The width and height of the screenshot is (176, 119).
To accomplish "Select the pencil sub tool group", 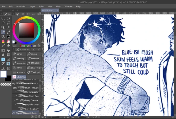I will (x=19, y=54).
